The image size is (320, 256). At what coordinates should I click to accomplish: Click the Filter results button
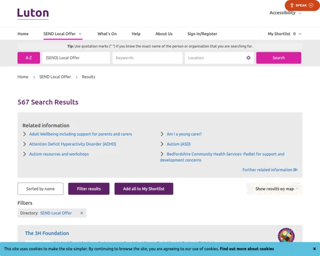tap(89, 189)
